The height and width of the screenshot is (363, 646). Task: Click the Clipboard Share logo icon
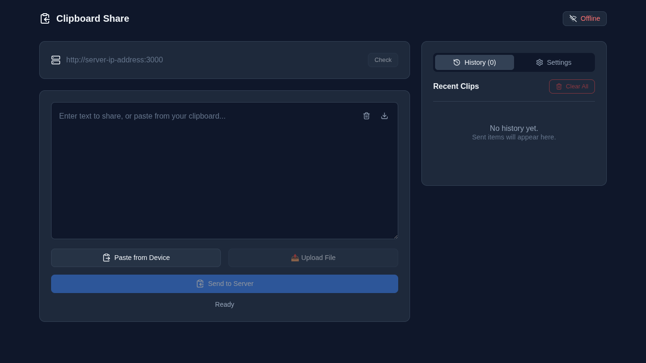[45, 18]
